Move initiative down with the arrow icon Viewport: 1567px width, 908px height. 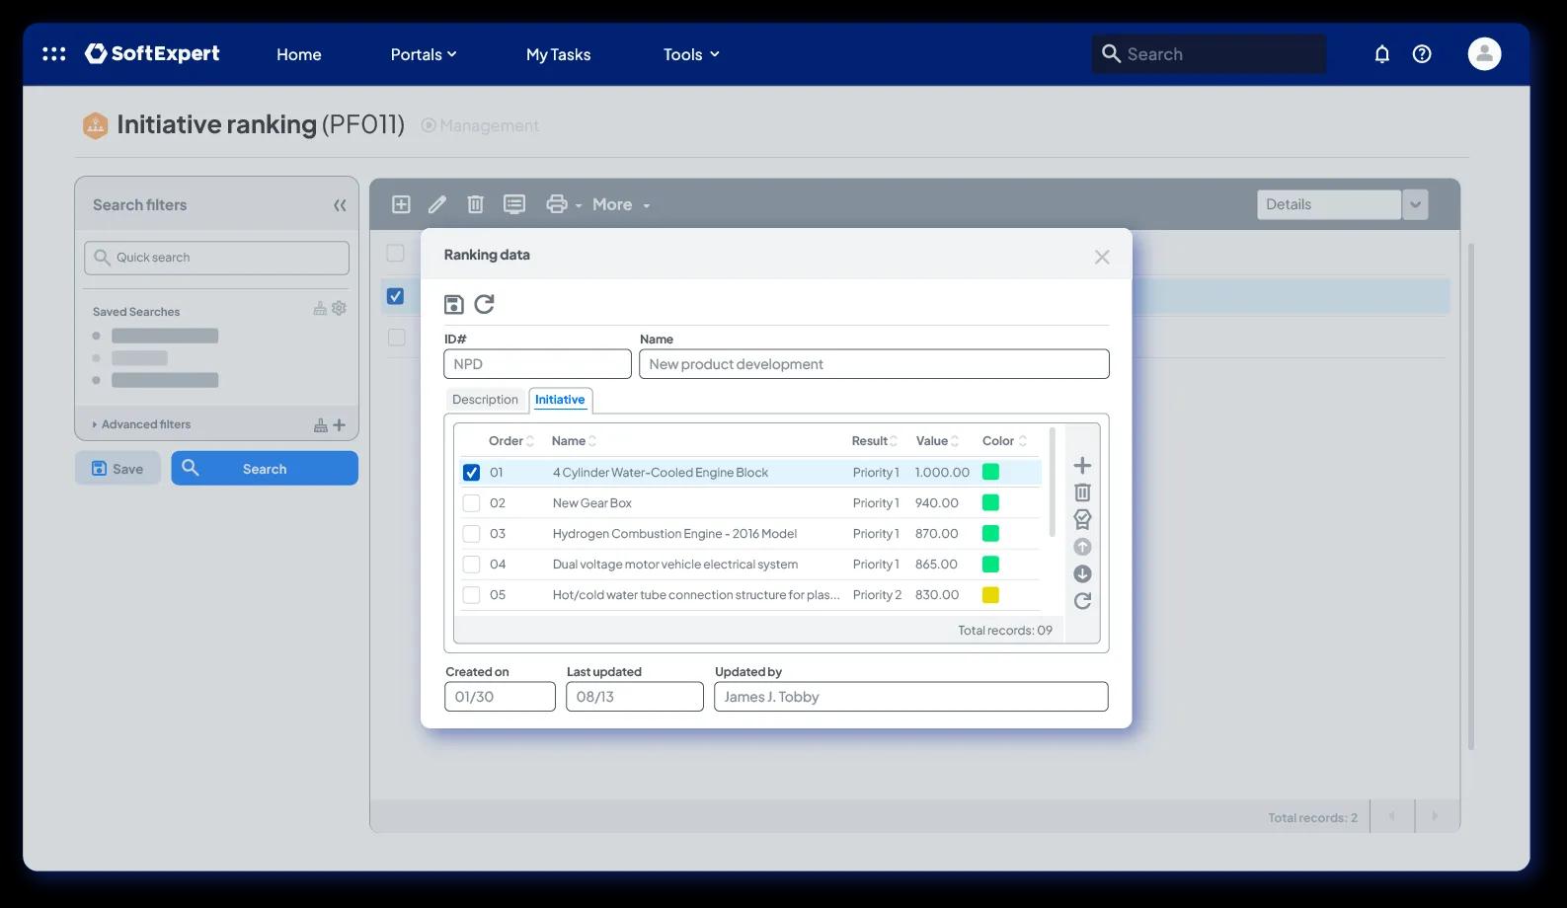[x=1082, y=573]
